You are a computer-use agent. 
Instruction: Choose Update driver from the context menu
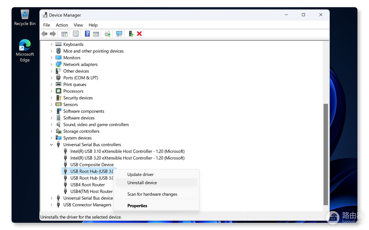[x=156, y=174]
